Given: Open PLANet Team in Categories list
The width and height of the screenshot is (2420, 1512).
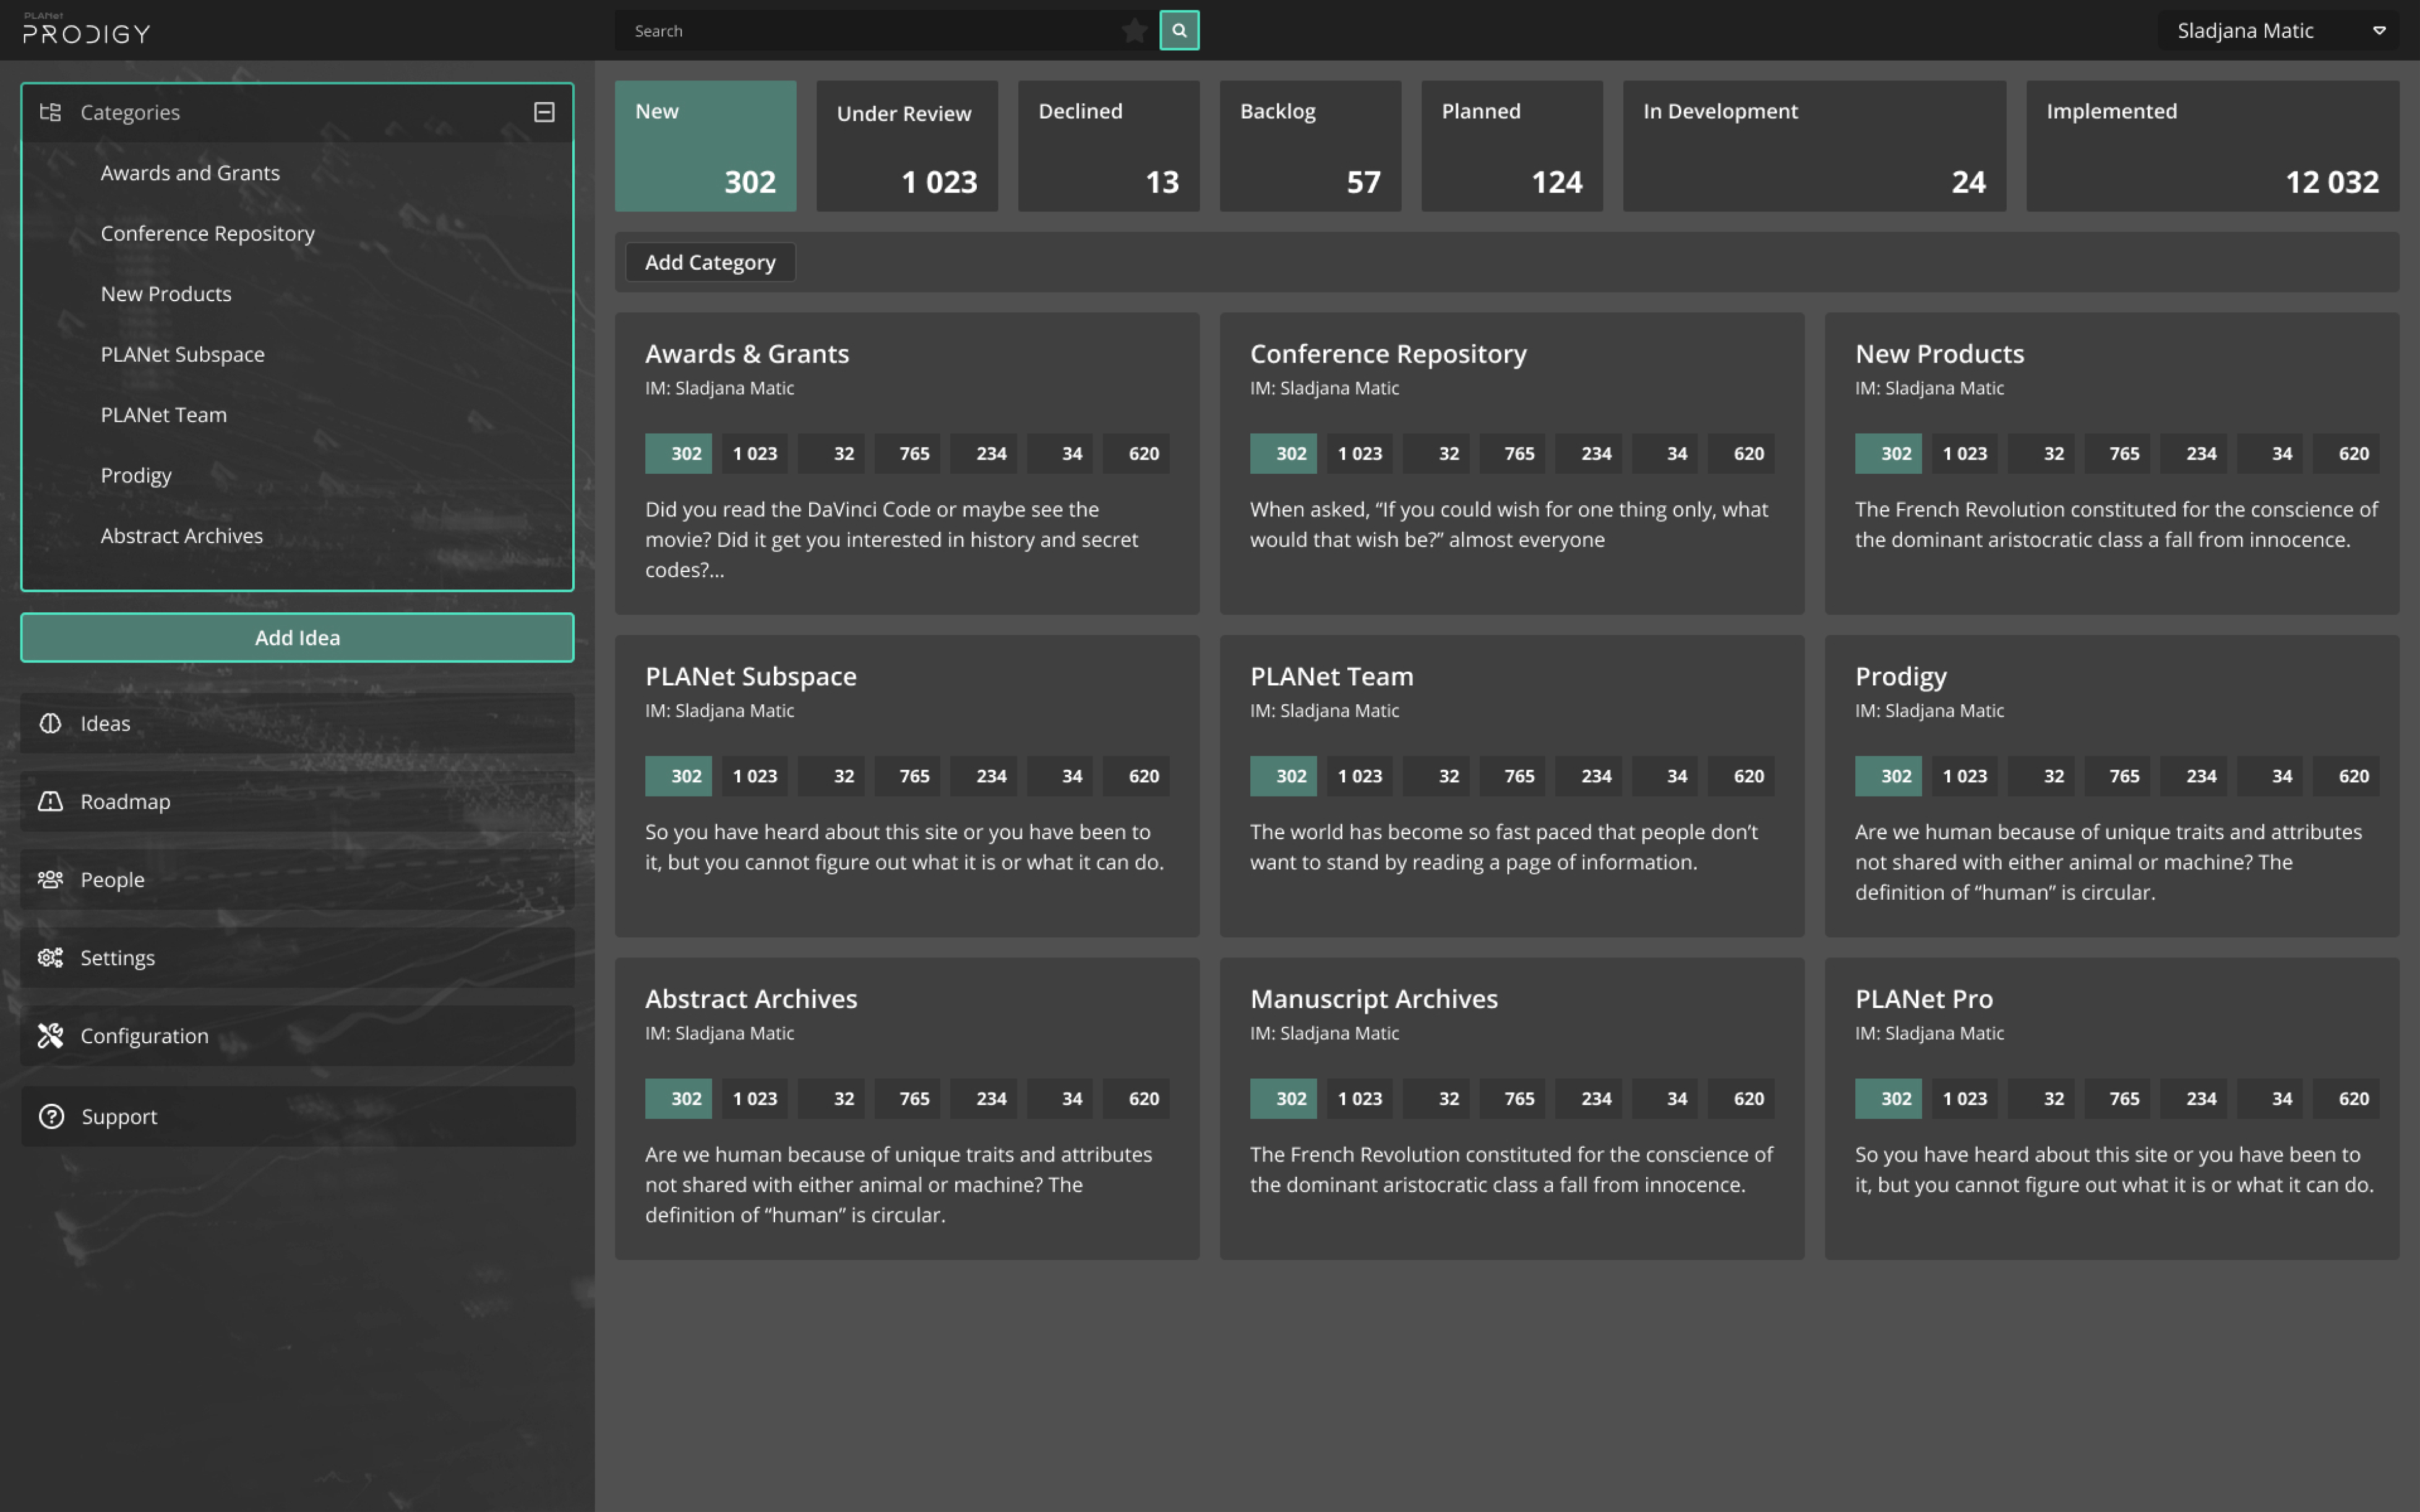Looking at the screenshot, I should pos(163,414).
